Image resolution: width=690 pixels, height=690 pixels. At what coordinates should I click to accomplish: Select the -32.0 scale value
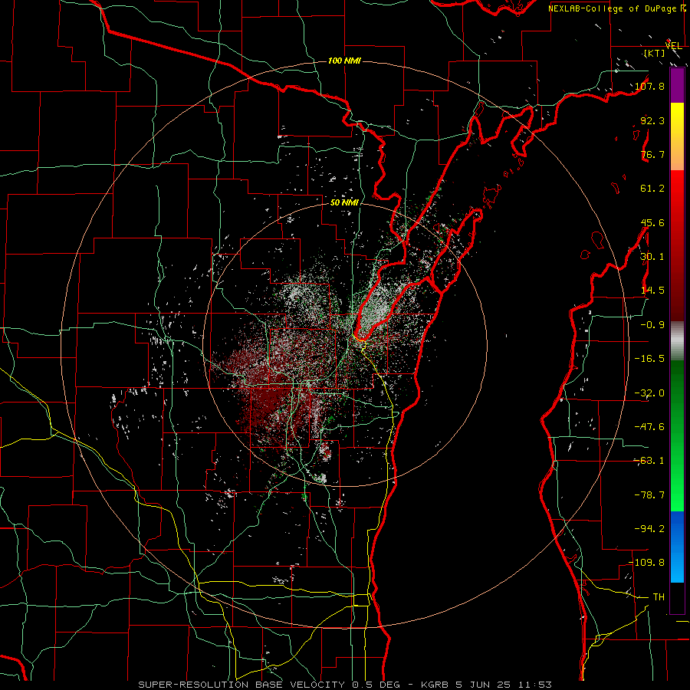tap(649, 393)
